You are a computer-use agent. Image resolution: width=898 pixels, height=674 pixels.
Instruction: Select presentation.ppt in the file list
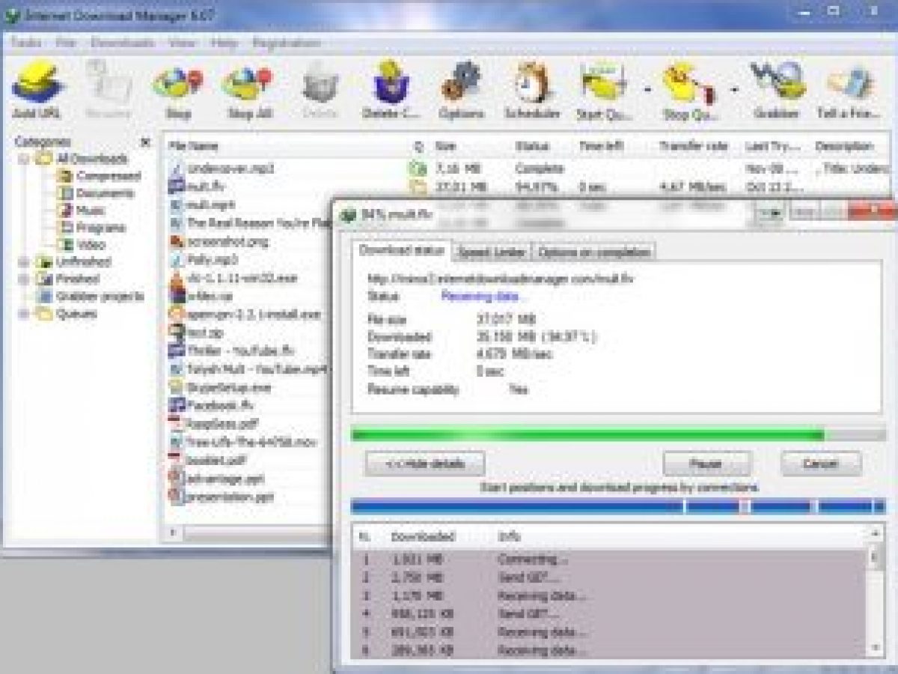[230, 496]
